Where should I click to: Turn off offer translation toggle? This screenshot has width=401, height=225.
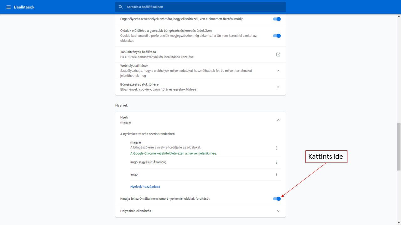click(x=277, y=199)
